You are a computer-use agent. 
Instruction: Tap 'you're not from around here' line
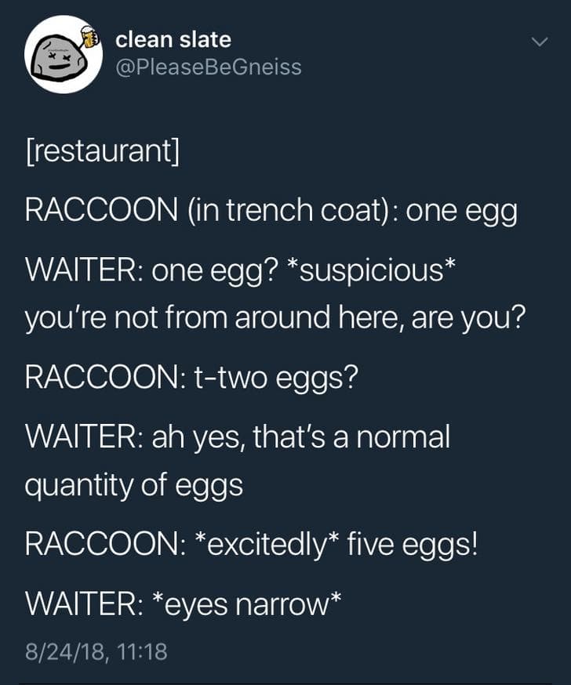coord(275,318)
